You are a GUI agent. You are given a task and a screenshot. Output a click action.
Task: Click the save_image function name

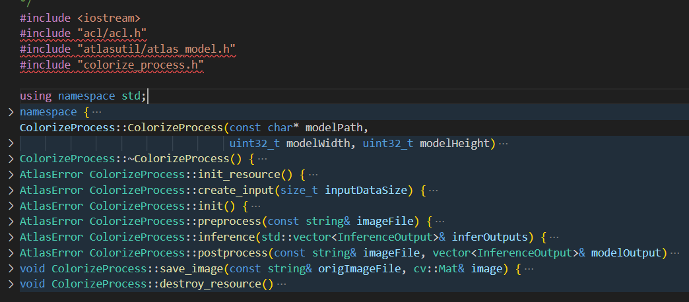[x=191, y=268]
